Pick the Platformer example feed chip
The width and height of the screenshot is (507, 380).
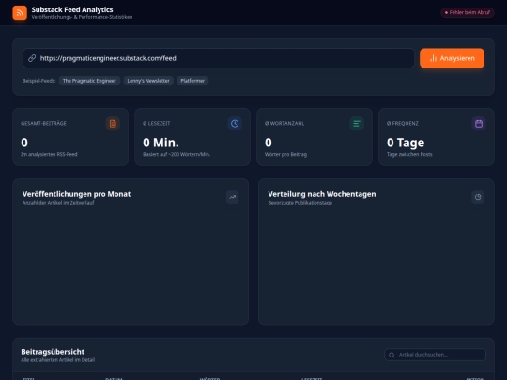(192, 81)
